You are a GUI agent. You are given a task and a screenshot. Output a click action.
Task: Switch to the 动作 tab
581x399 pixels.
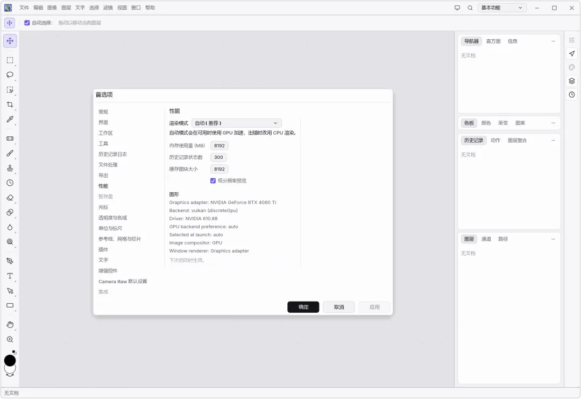click(x=495, y=140)
